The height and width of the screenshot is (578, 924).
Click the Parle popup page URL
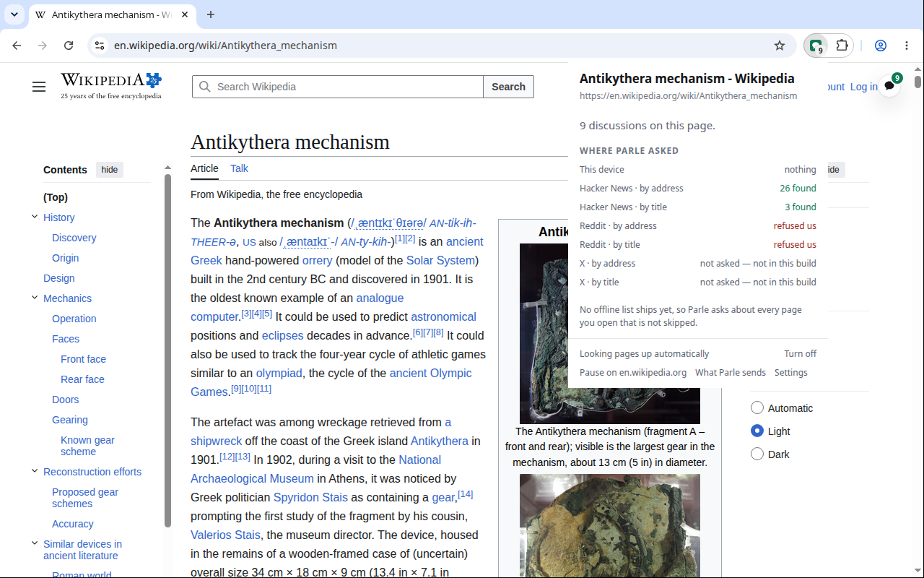point(689,96)
